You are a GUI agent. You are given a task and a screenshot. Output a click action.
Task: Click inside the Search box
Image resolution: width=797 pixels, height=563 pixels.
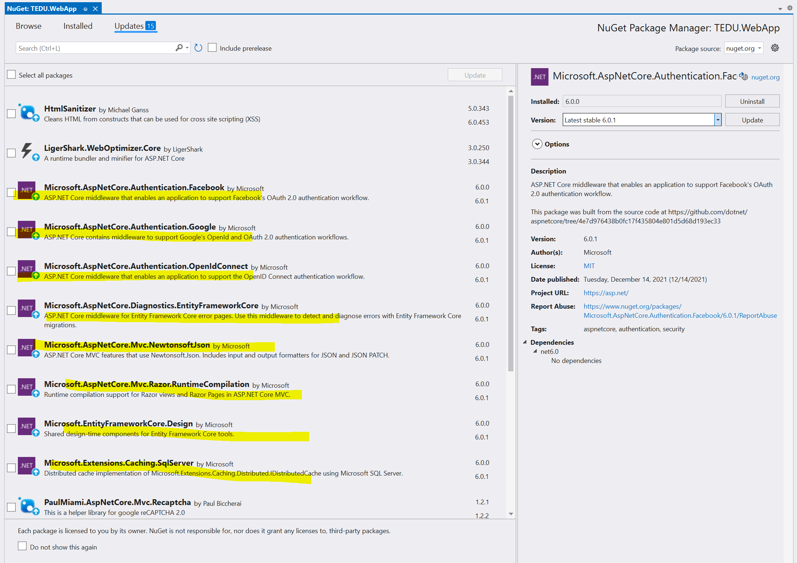click(x=95, y=48)
